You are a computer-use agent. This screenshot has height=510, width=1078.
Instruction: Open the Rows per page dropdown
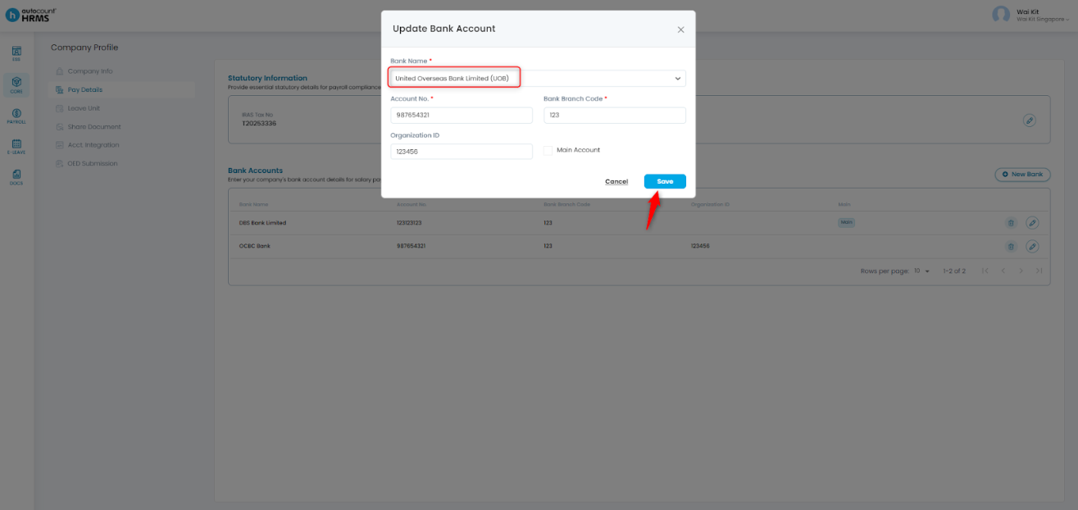click(922, 271)
